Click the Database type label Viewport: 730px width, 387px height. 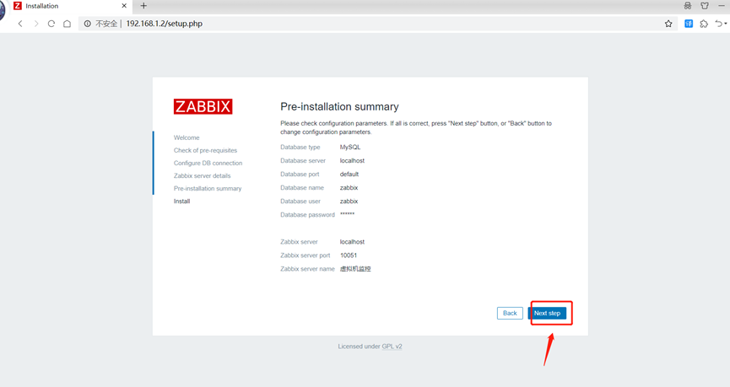(300, 147)
